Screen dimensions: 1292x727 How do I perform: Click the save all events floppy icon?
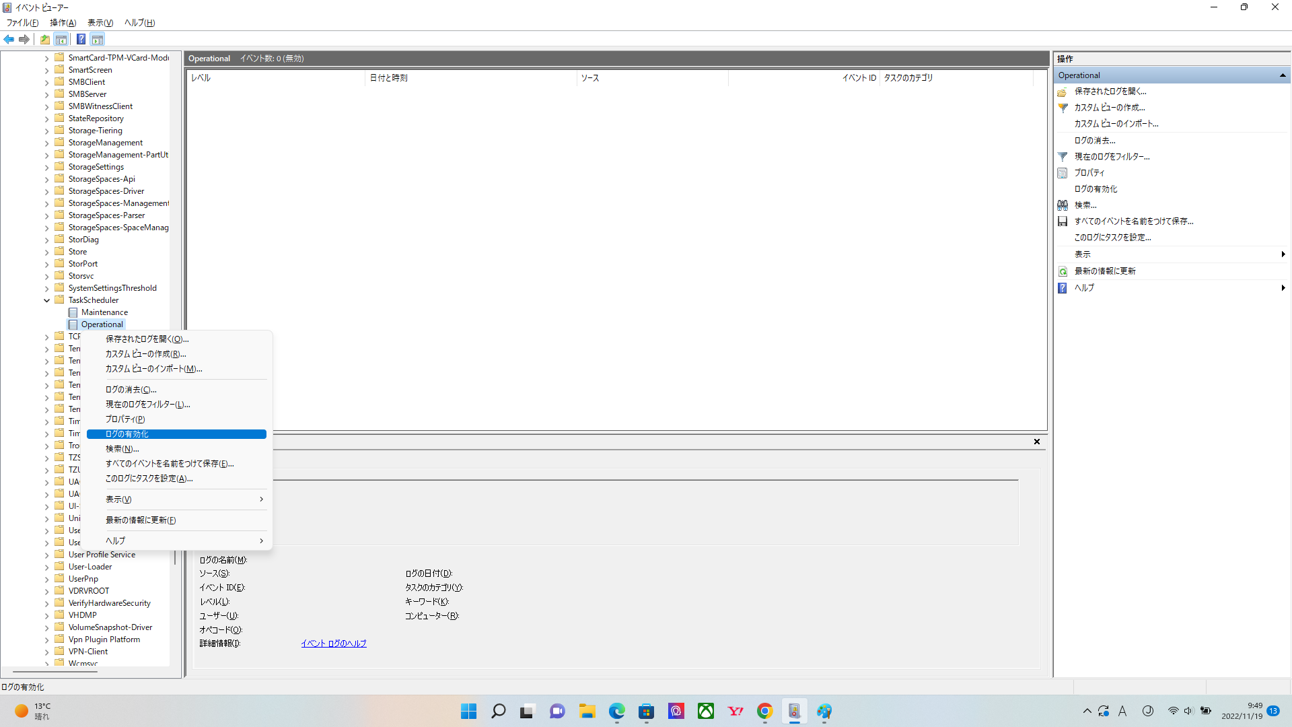[1063, 221]
